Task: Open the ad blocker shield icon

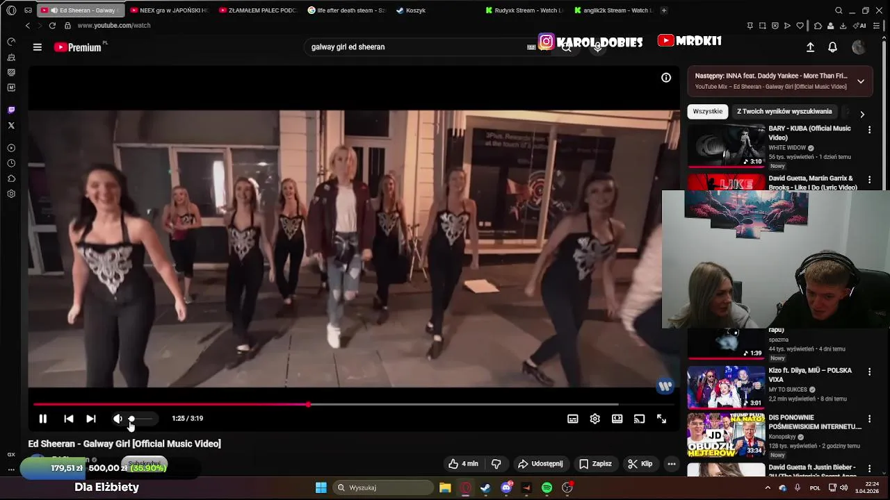Action: pos(775,26)
